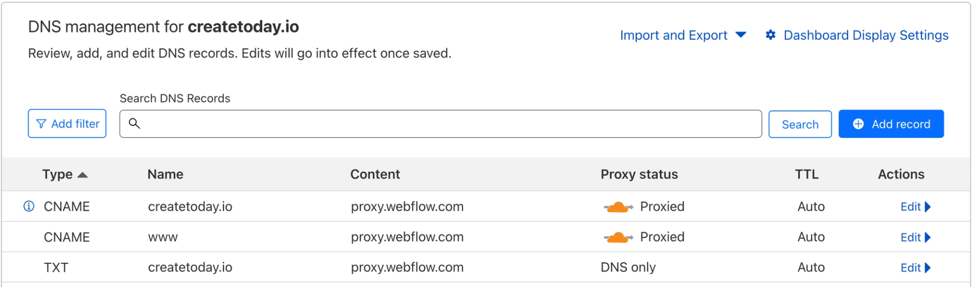Image resolution: width=972 pixels, height=287 pixels.
Task: Expand Edit for createtoday.io CNAME record
Action: pos(915,207)
